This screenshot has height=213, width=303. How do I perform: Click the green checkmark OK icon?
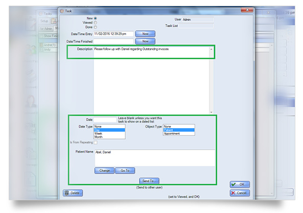234,184
